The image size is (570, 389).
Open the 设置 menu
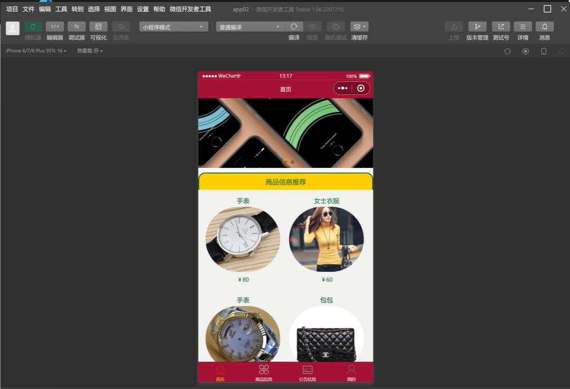[x=143, y=9]
